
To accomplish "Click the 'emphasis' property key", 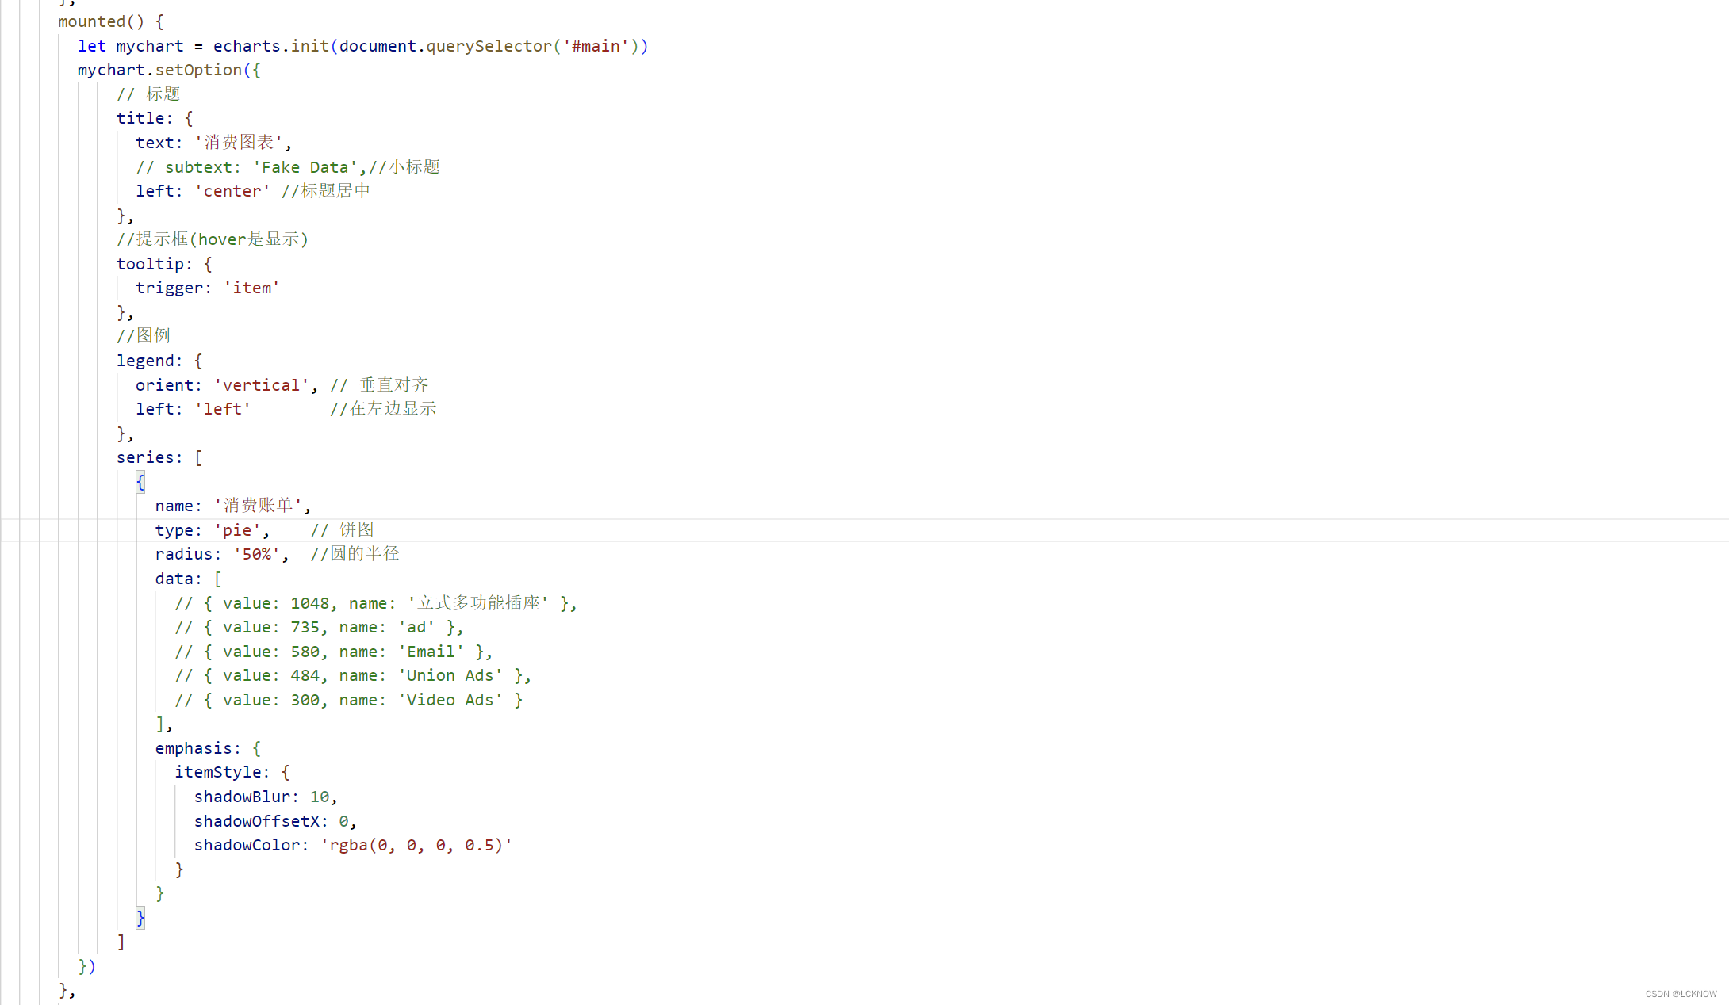I will tap(193, 748).
